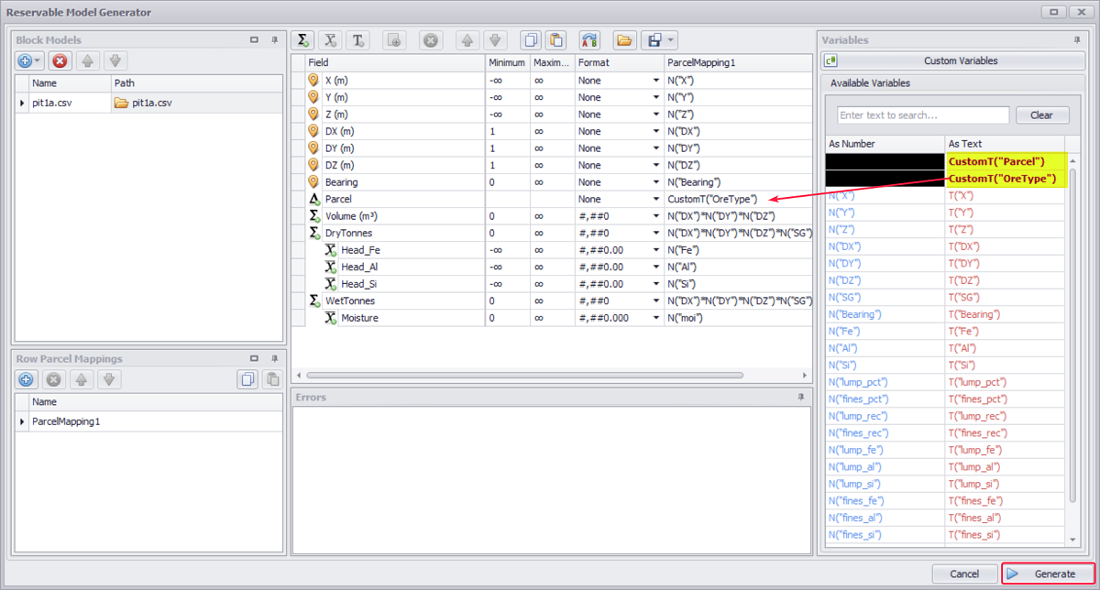Expand the add block model dropdown arrow

click(38, 61)
